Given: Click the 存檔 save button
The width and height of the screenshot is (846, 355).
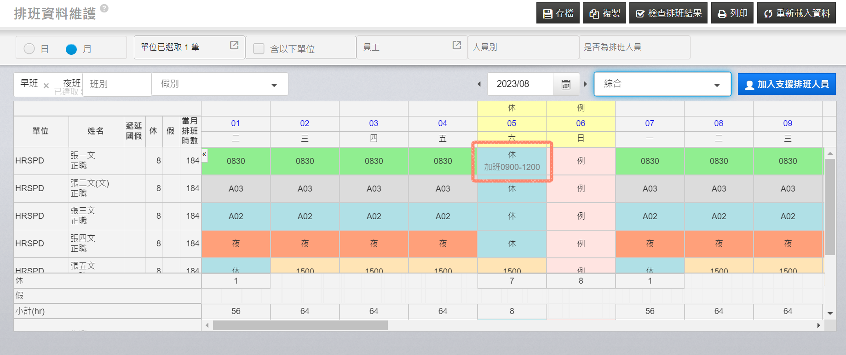Looking at the screenshot, I should [x=558, y=13].
